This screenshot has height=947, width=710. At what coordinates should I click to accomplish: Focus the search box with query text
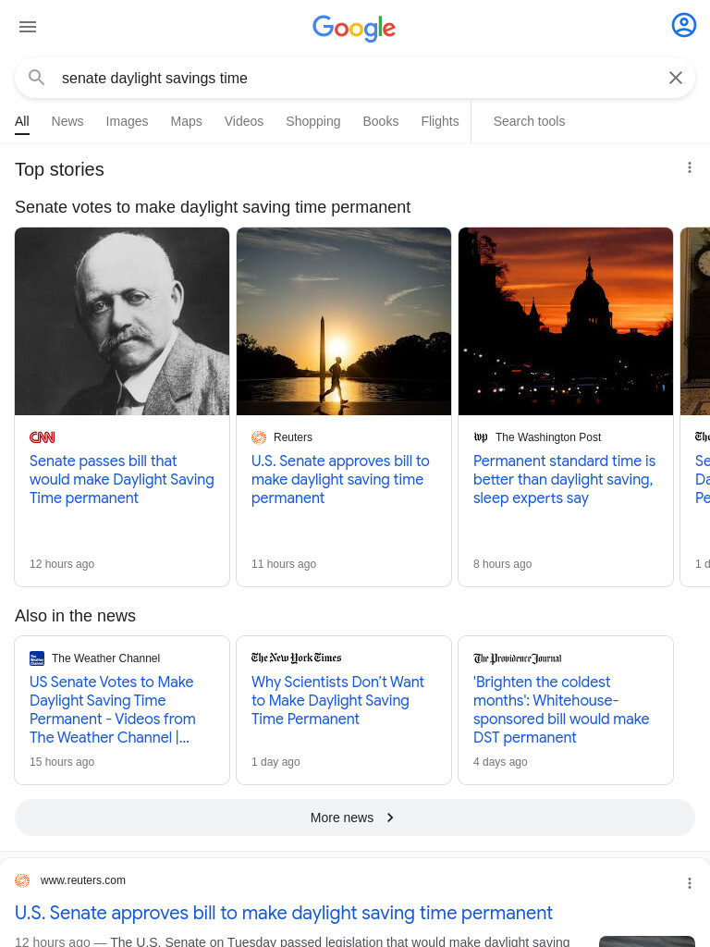(x=356, y=78)
